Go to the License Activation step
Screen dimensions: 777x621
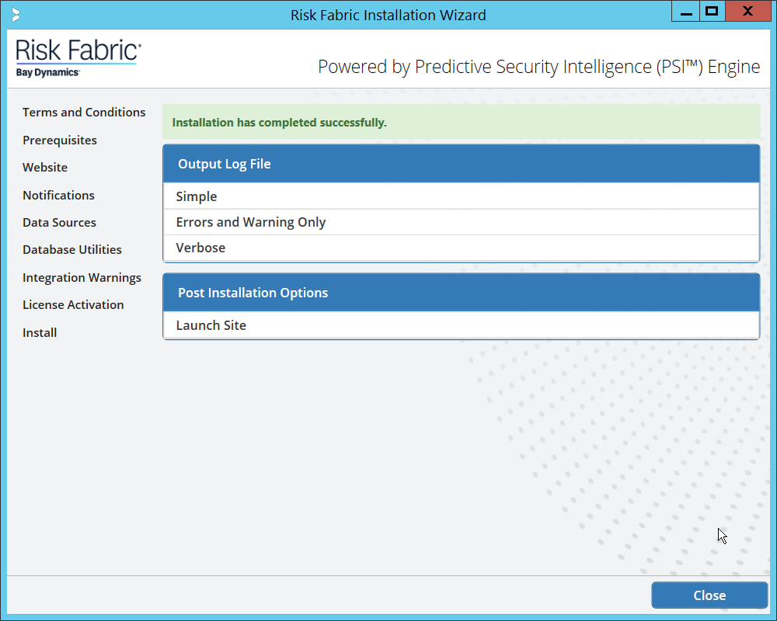(73, 305)
